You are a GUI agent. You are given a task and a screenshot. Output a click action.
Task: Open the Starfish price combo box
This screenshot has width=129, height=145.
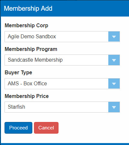click(x=62, y=107)
